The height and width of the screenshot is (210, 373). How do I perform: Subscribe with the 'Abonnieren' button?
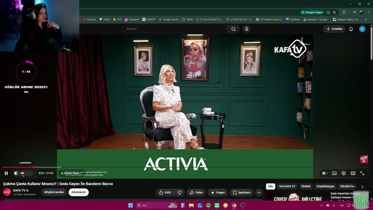tap(79, 192)
